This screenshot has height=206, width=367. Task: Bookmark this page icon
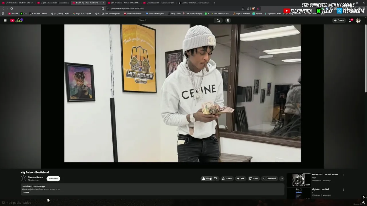[103, 9]
